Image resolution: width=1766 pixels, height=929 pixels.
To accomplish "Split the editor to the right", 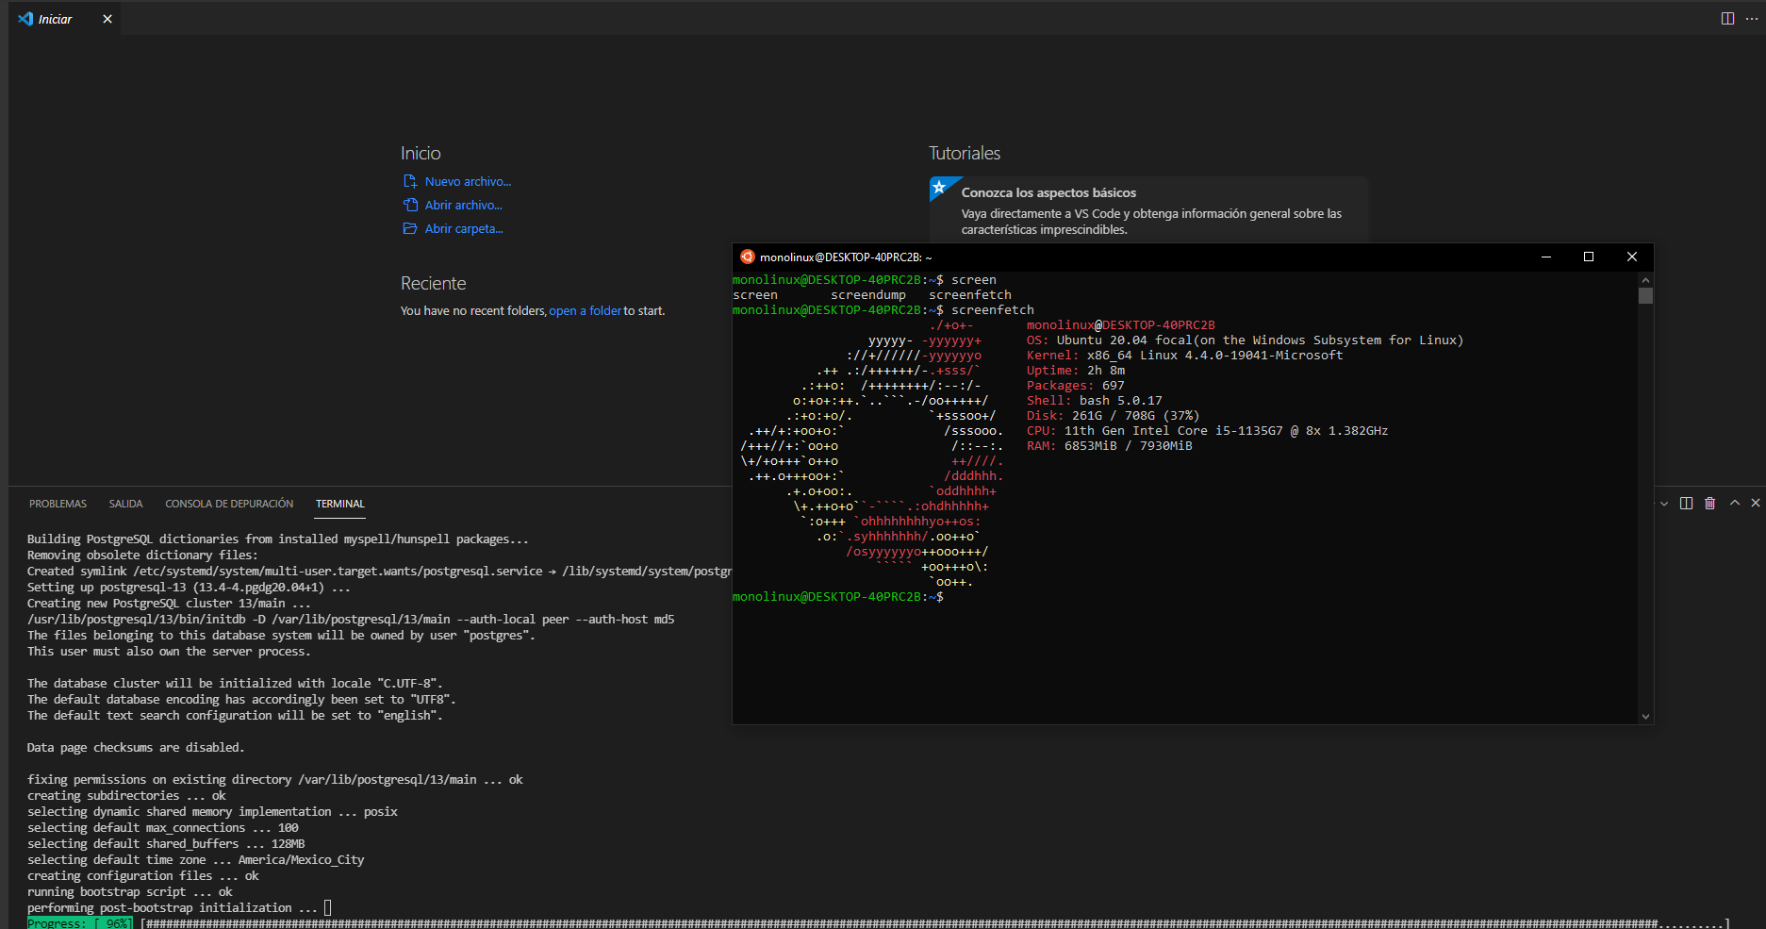I will (1727, 19).
